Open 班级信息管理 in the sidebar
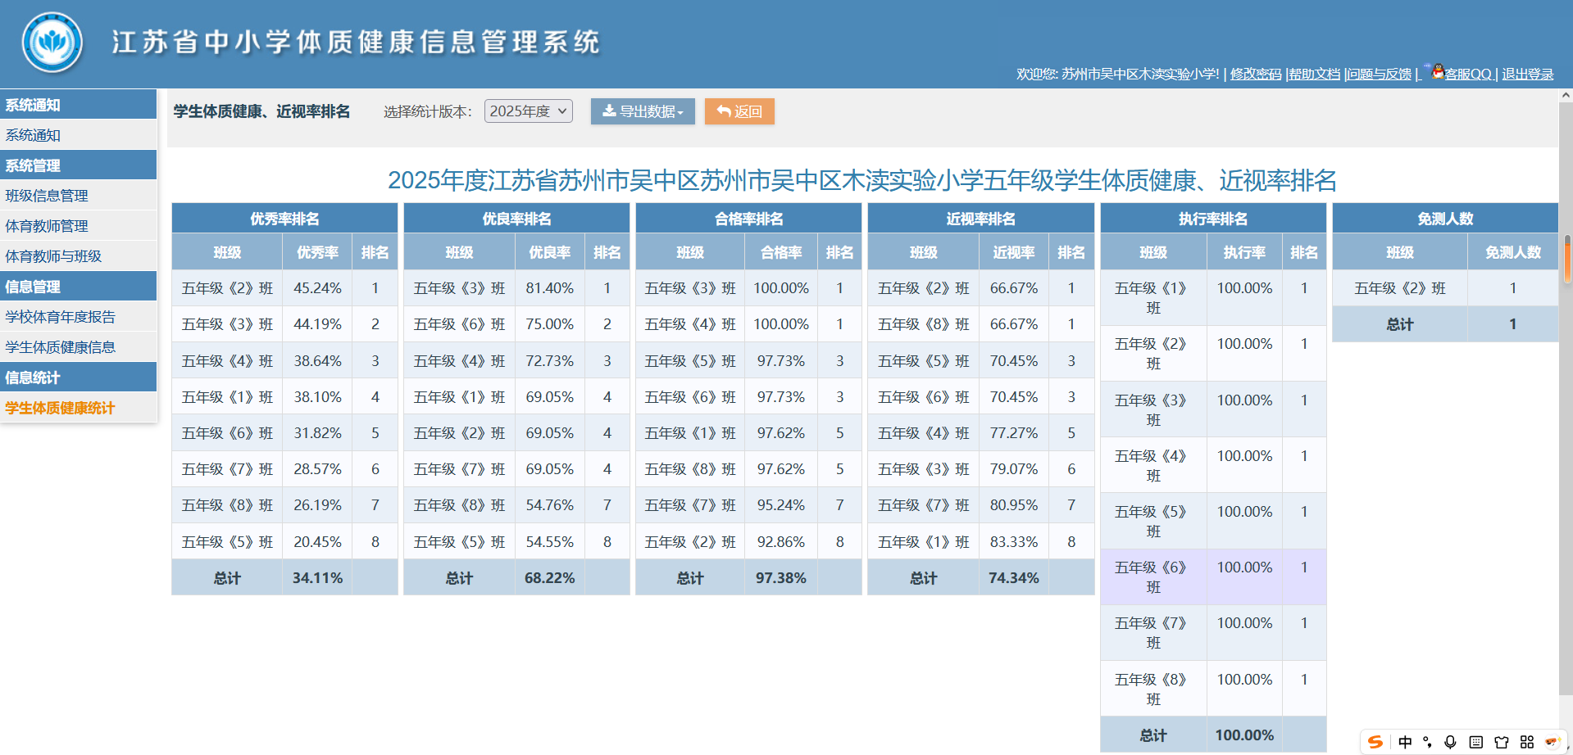The width and height of the screenshot is (1573, 755). pos(47,196)
